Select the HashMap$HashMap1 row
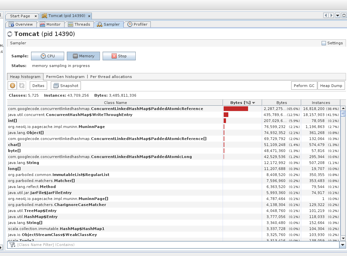The image size is (347, 256). (x=174, y=229)
